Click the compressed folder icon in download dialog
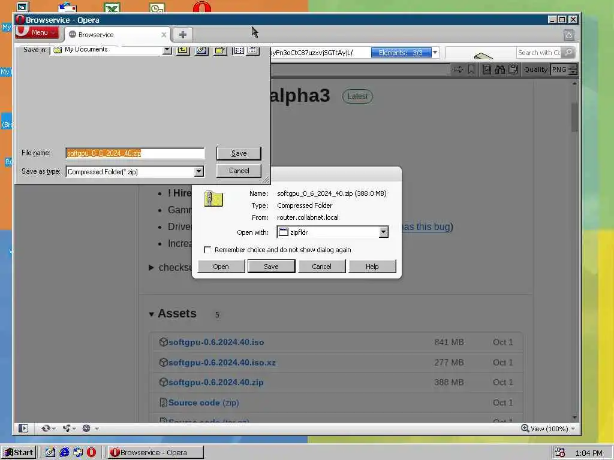Screen dimensions: 614x460 213,199
